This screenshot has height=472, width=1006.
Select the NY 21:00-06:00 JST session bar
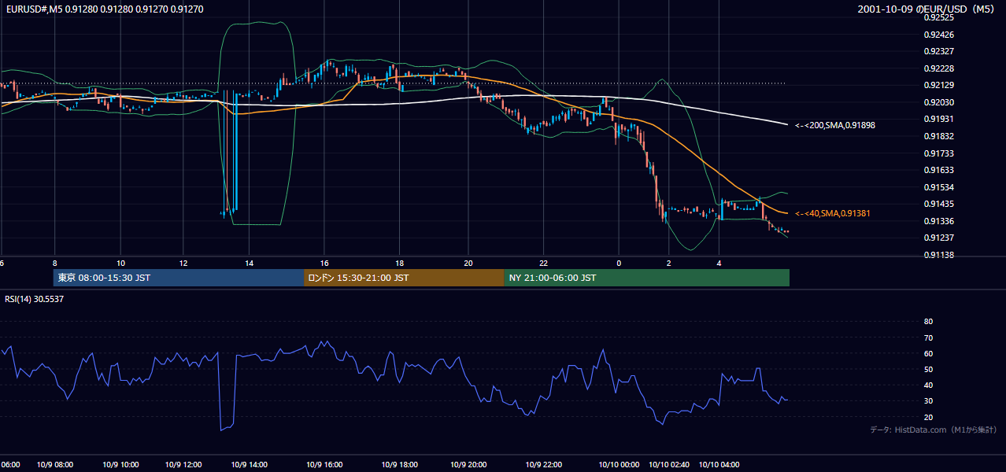(x=646, y=278)
